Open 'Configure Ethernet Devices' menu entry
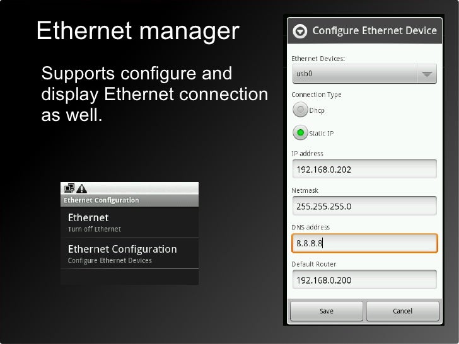 (129, 253)
